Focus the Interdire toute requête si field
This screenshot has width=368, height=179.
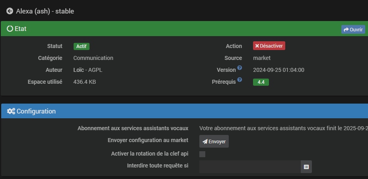(250, 167)
